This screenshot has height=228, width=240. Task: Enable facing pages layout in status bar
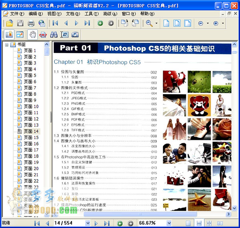pyautogui.click(x=220, y=223)
